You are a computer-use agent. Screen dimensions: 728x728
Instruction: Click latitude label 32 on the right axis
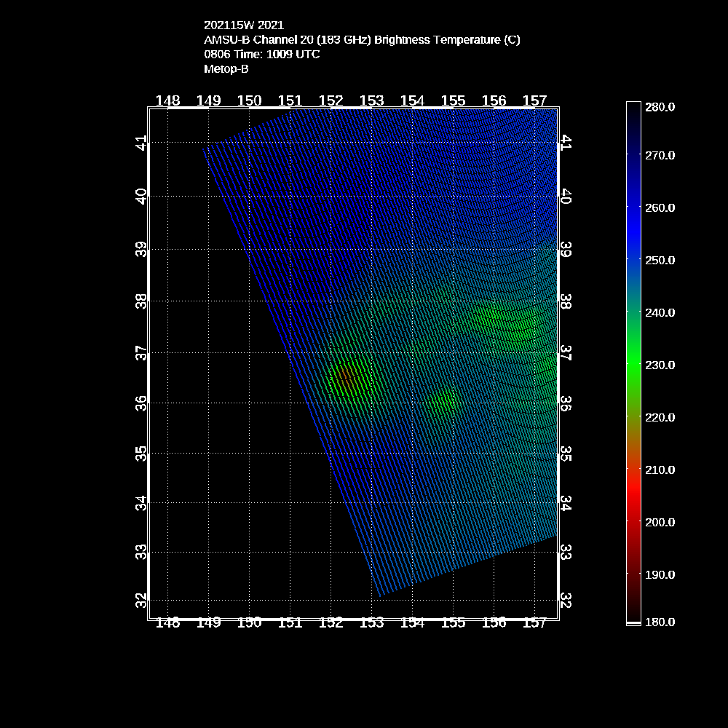(566, 601)
